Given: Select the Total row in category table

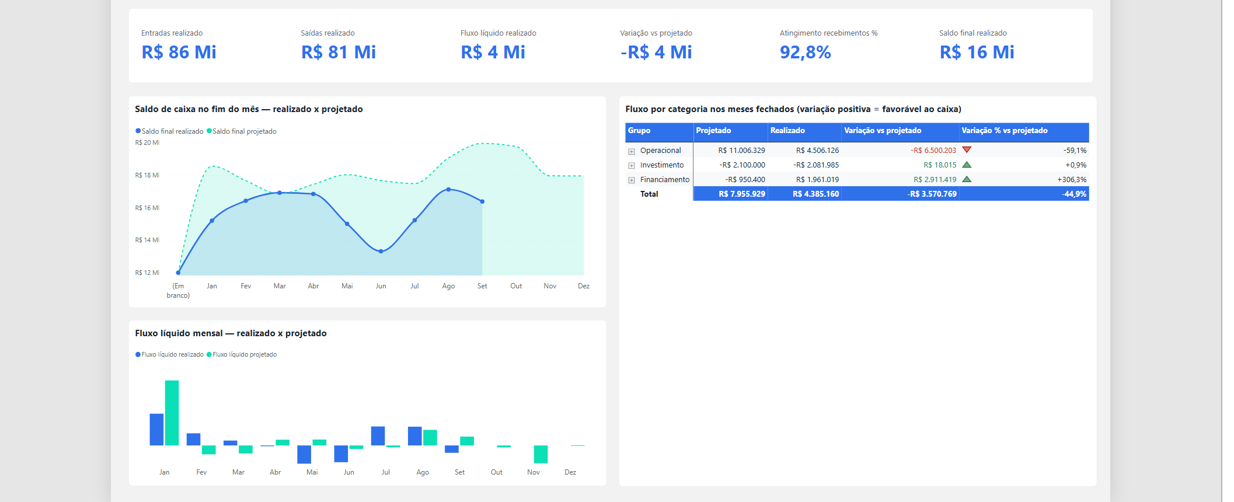Looking at the screenshot, I should click(857, 194).
